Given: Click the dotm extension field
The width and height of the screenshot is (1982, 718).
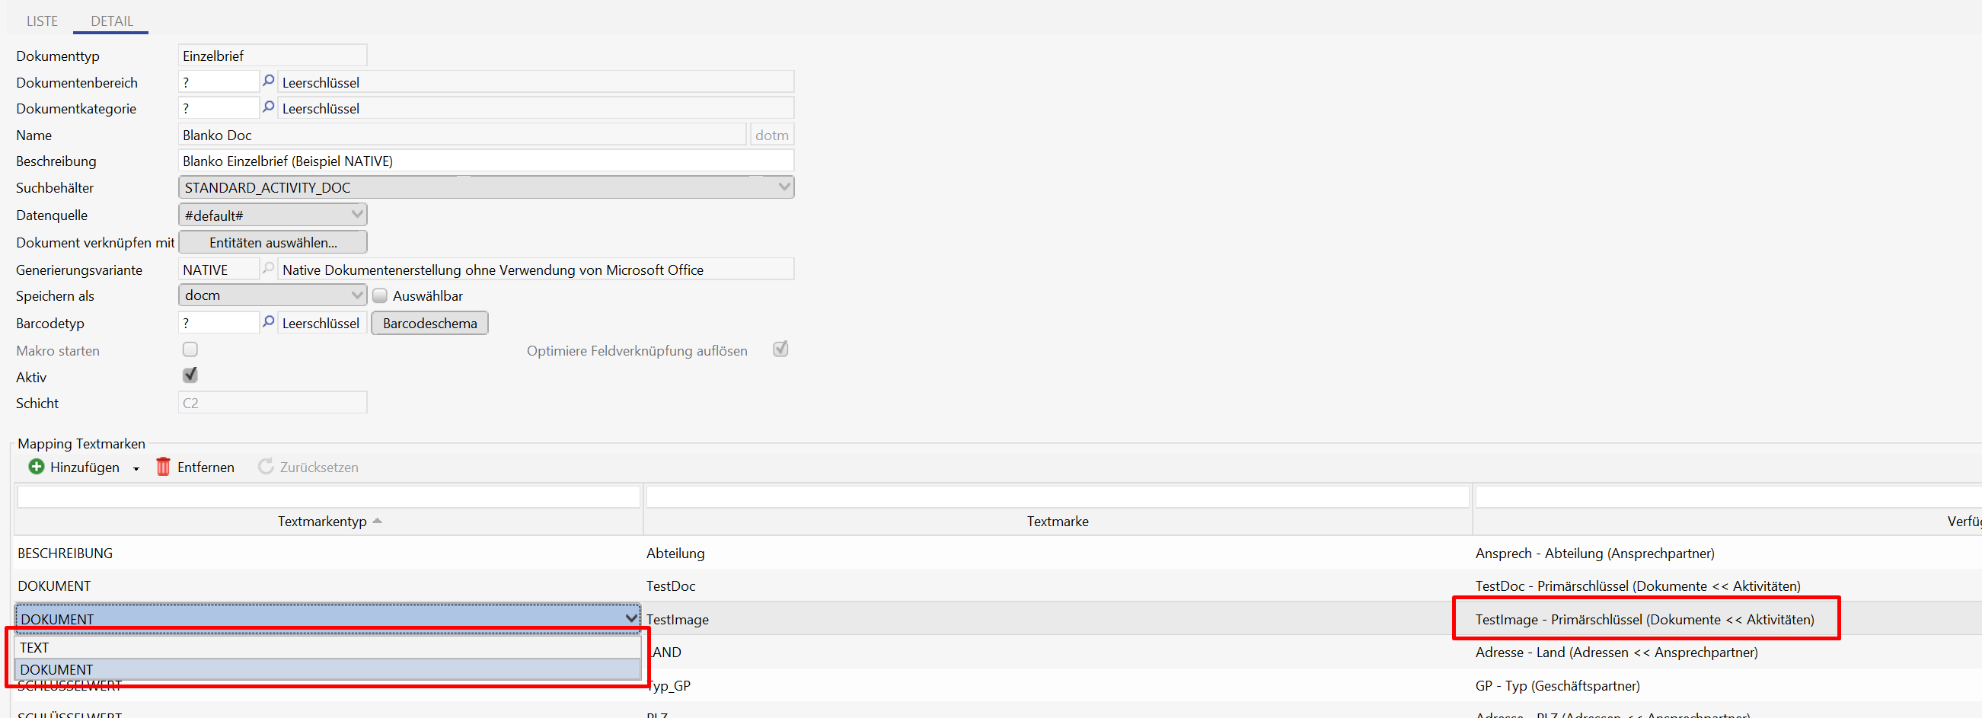Looking at the screenshot, I should (x=772, y=135).
